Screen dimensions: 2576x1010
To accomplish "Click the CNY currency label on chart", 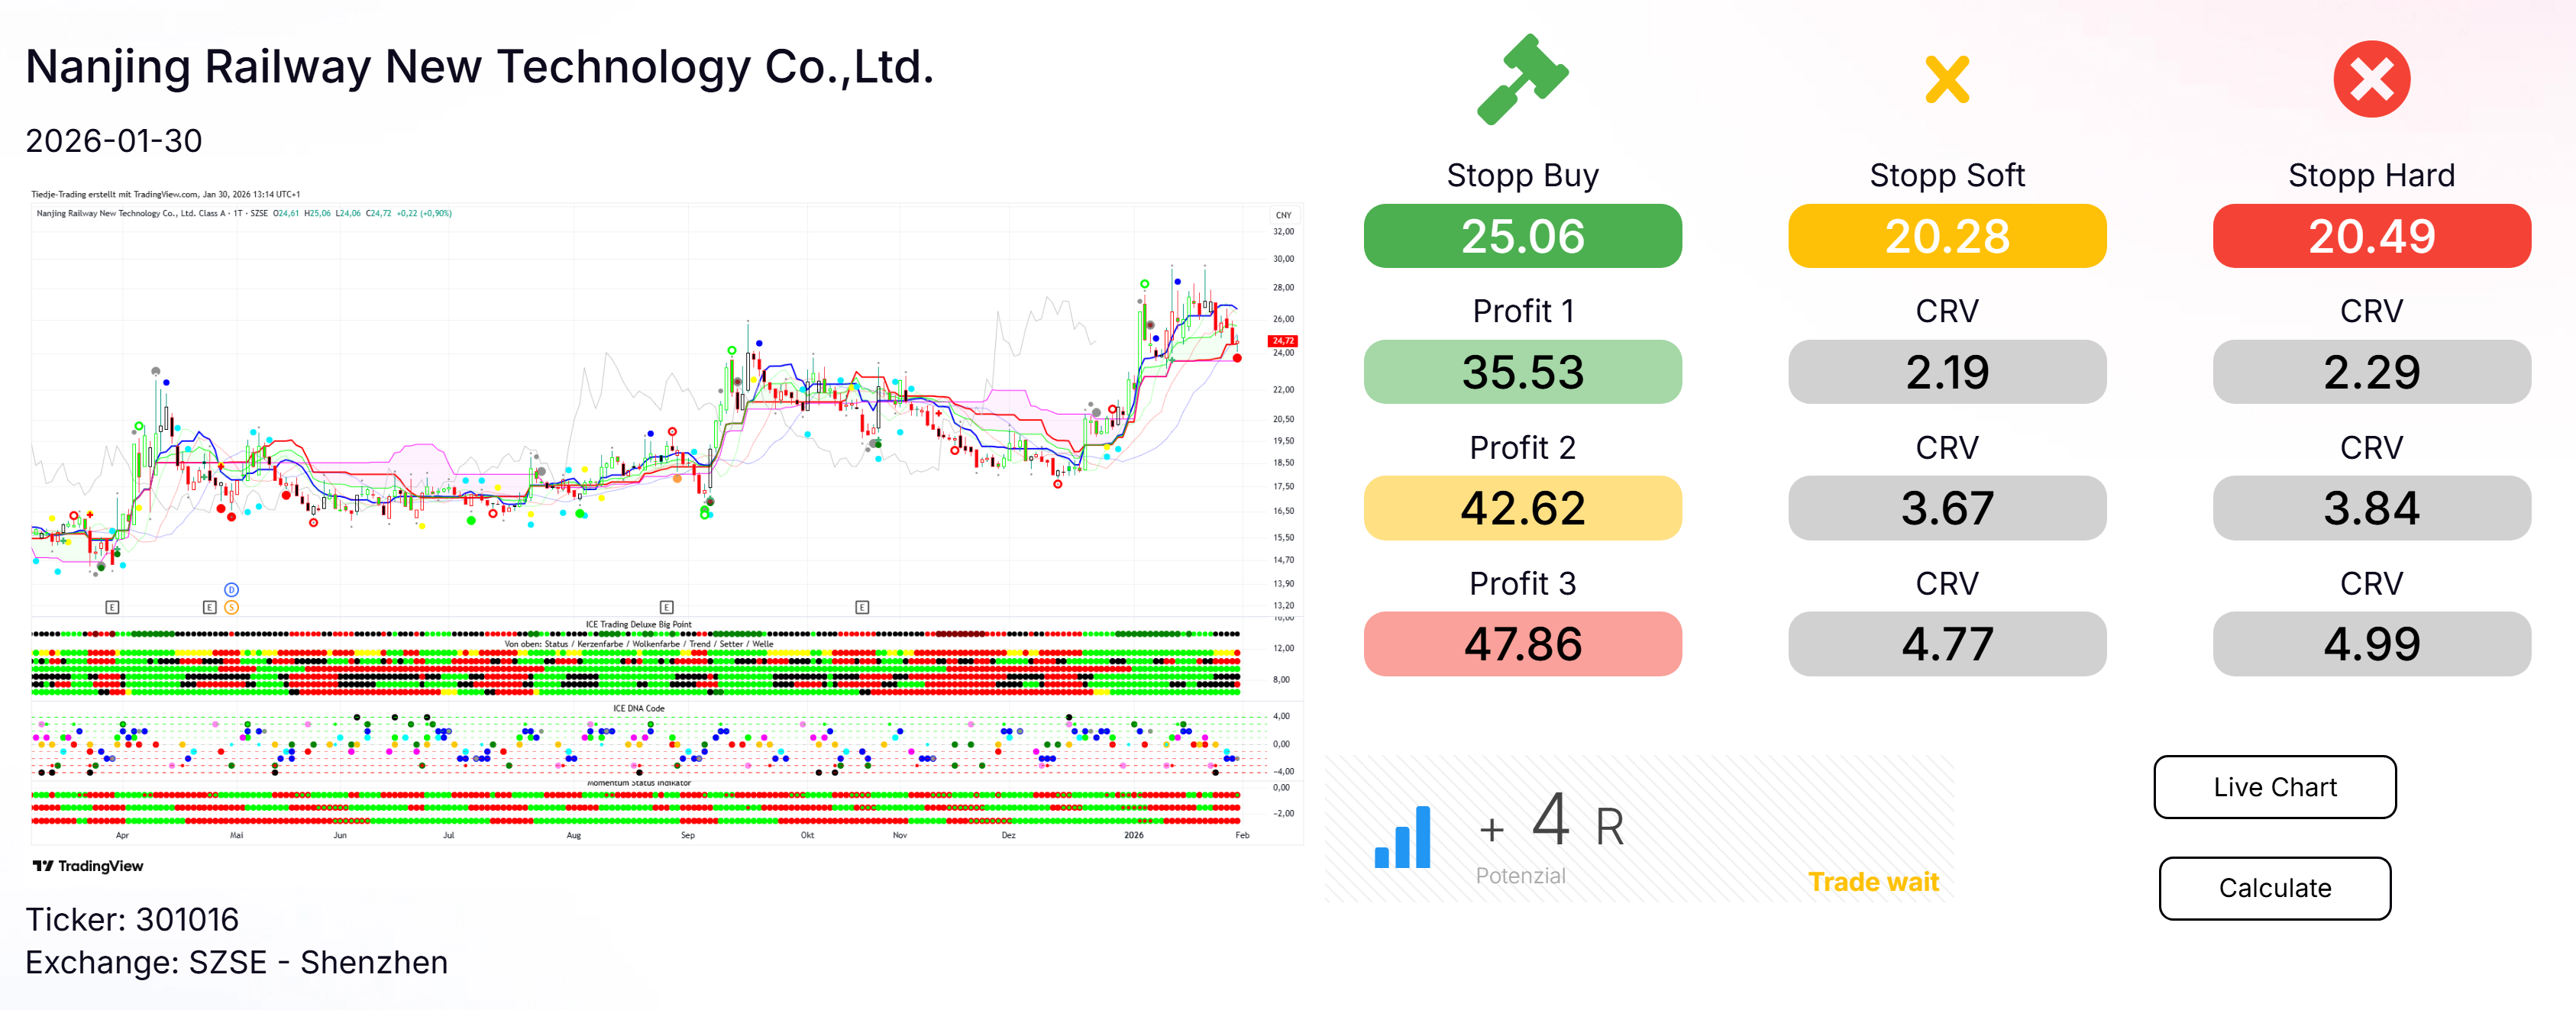I will pos(1283,215).
